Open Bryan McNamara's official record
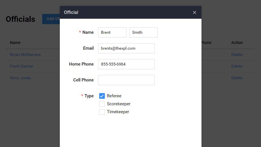The width and height of the screenshot is (261, 147). 25,54
